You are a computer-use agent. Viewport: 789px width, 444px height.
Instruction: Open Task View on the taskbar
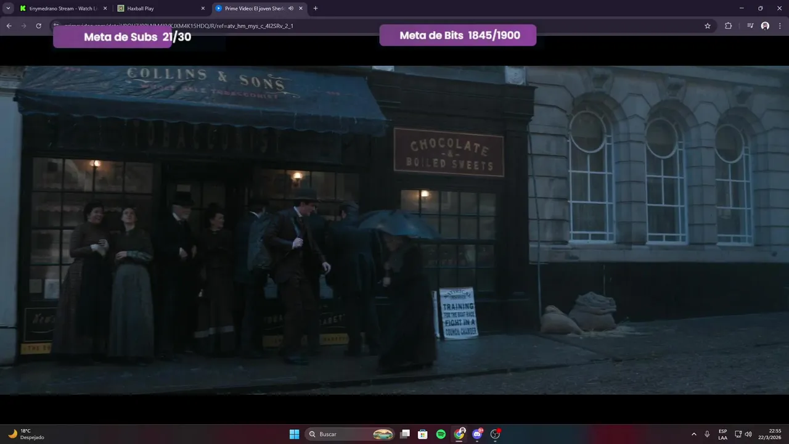[x=405, y=434]
